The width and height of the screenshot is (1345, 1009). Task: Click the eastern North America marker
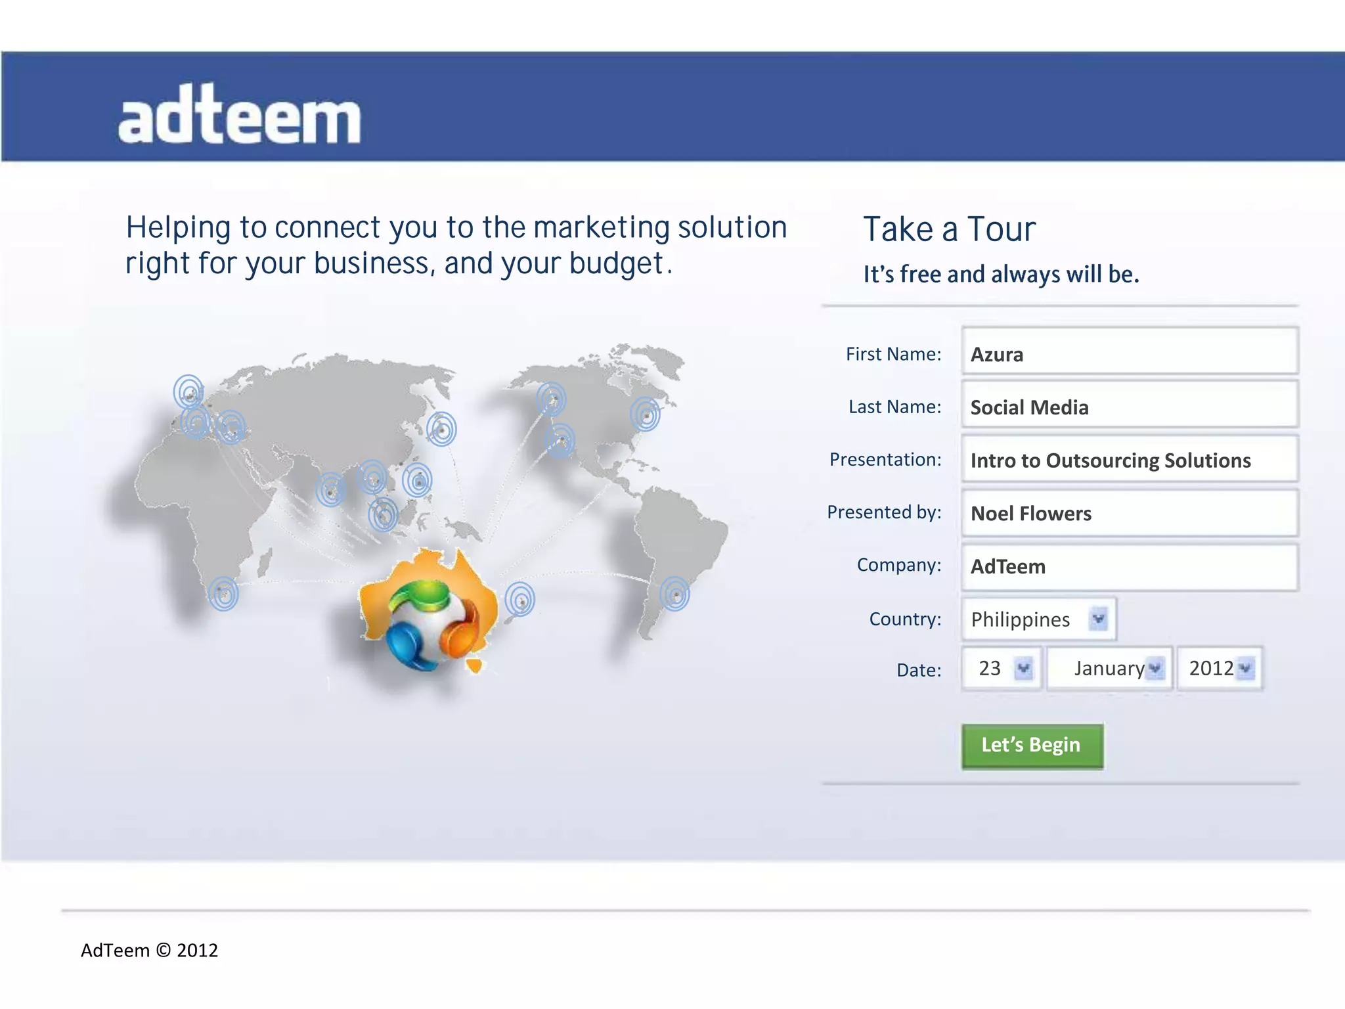(646, 415)
